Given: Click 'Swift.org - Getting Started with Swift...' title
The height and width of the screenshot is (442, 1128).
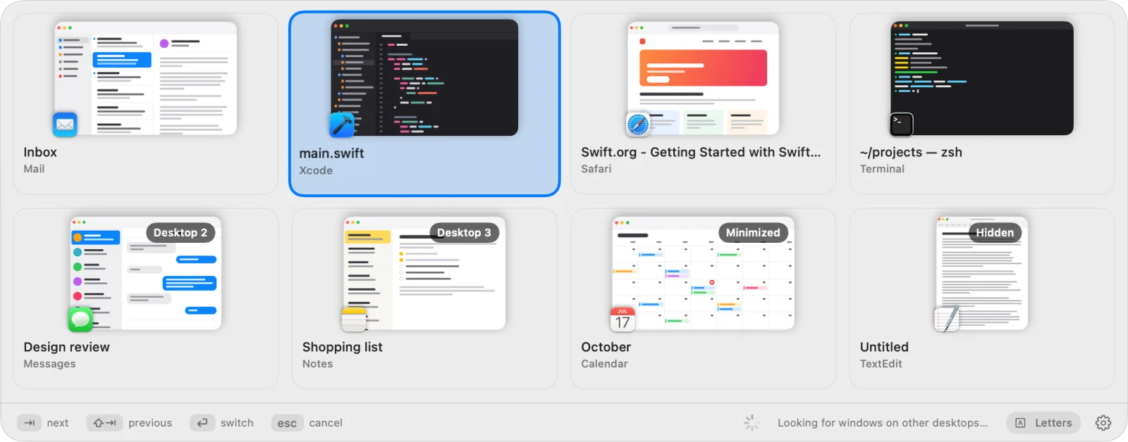Looking at the screenshot, I should [701, 152].
